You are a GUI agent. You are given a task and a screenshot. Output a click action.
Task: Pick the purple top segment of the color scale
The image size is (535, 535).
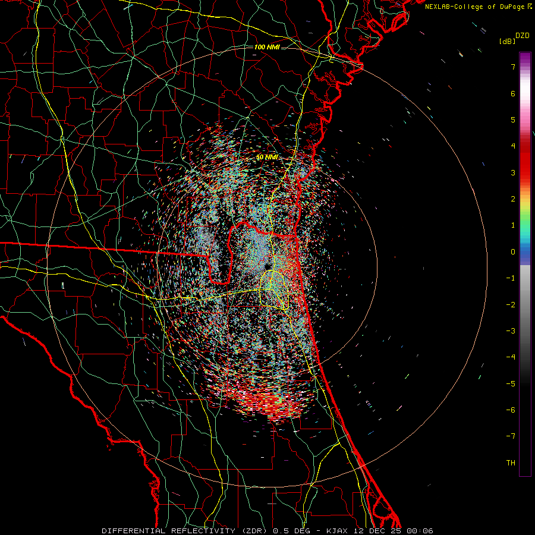coord(525,57)
